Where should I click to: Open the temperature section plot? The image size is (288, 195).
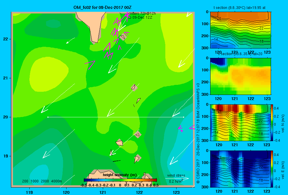(x=240, y=30)
